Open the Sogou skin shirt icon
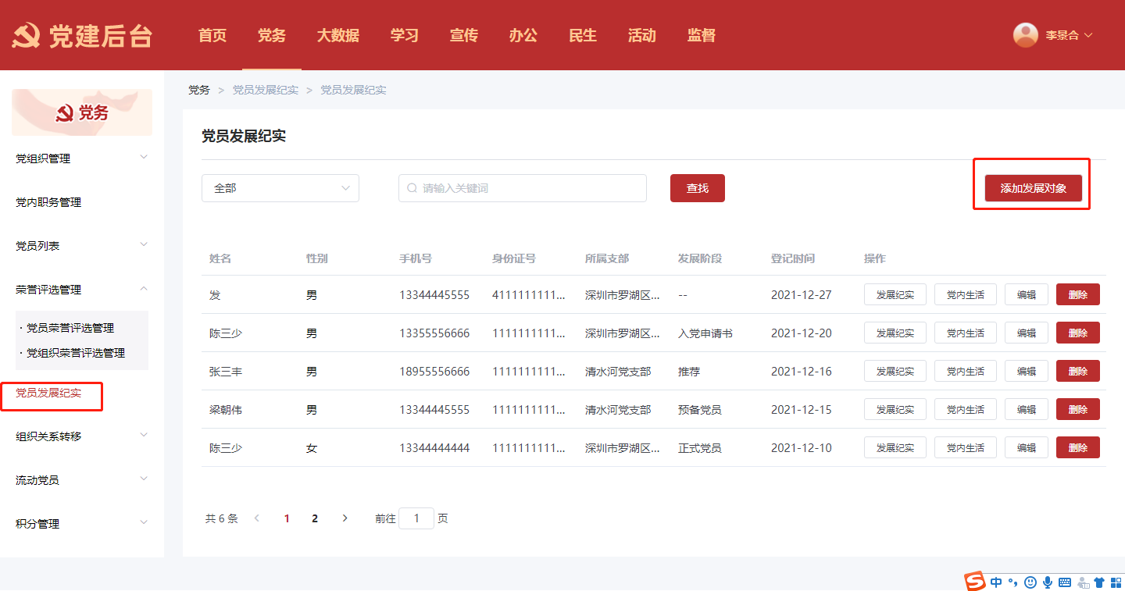 (1099, 582)
